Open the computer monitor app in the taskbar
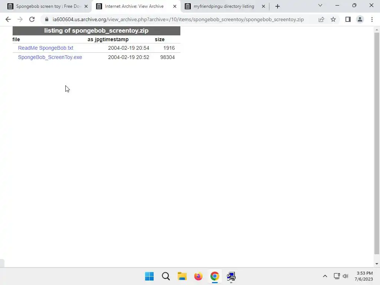 click(231, 276)
